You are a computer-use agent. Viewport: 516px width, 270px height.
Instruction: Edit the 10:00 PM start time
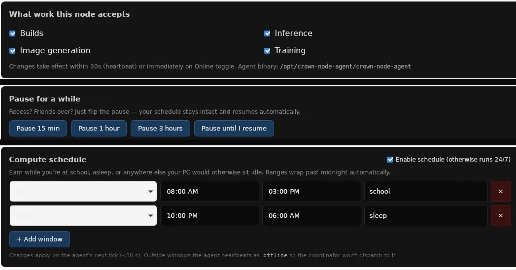pyautogui.click(x=209, y=216)
